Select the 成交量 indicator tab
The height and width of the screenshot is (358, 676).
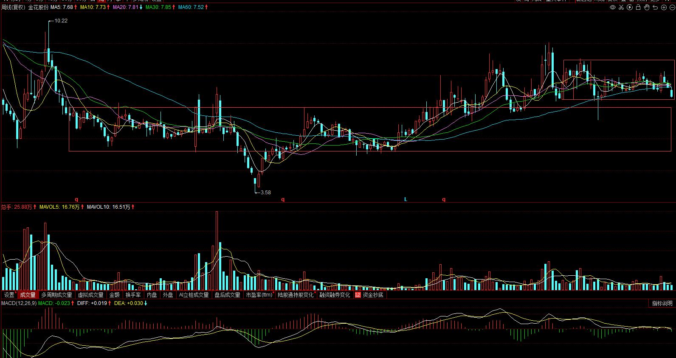tap(28, 295)
